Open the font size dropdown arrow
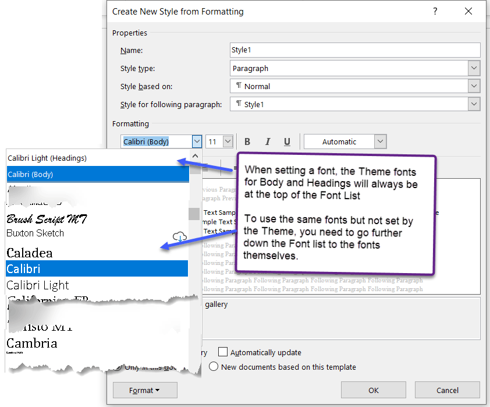The height and width of the screenshot is (407, 490). [x=227, y=141]
